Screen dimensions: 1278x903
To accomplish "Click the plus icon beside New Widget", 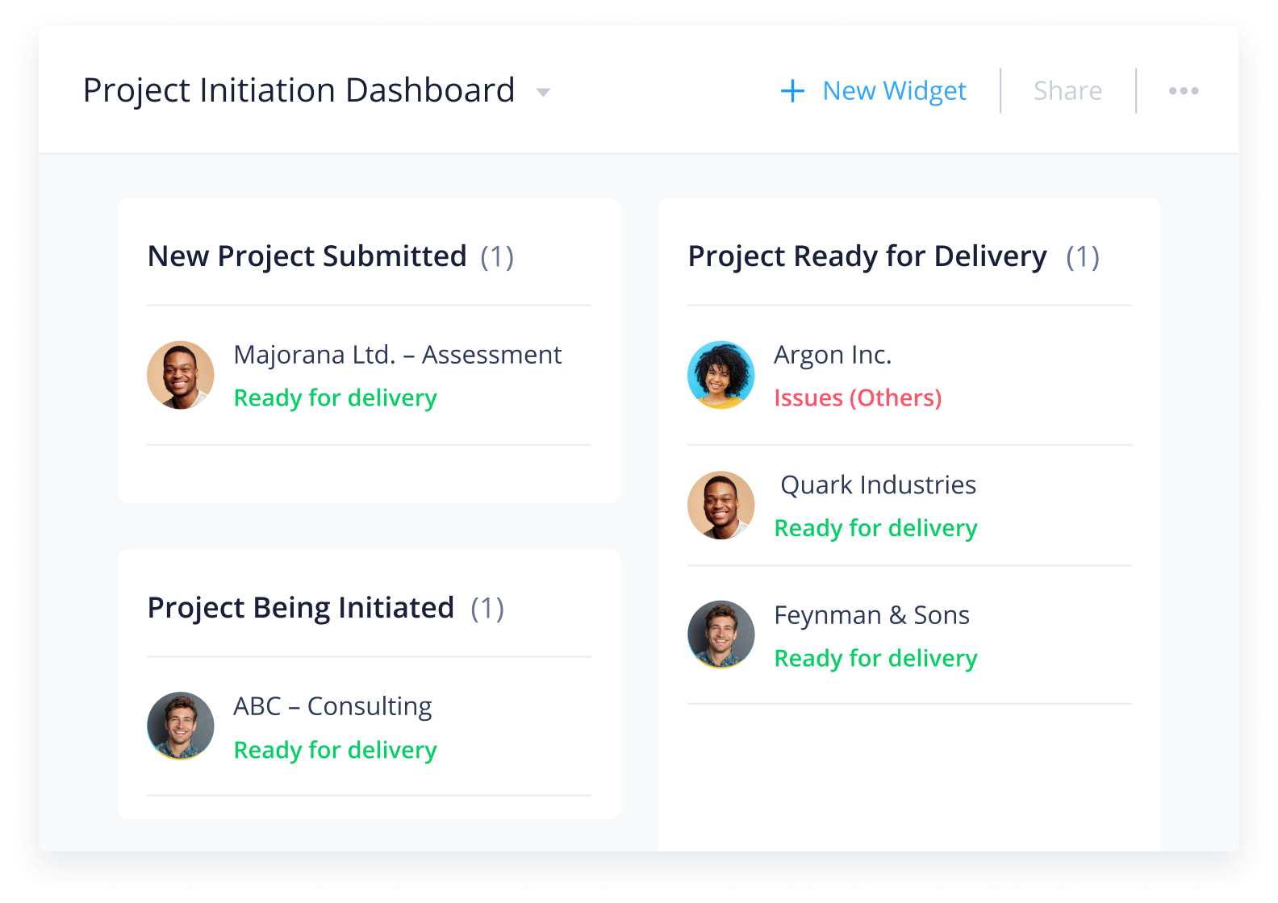I will click(x=792, y=91).
